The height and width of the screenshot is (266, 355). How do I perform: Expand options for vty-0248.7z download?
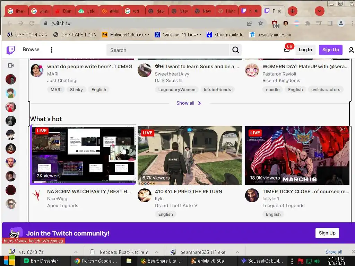pyautogui.click(x=76, y=252)
